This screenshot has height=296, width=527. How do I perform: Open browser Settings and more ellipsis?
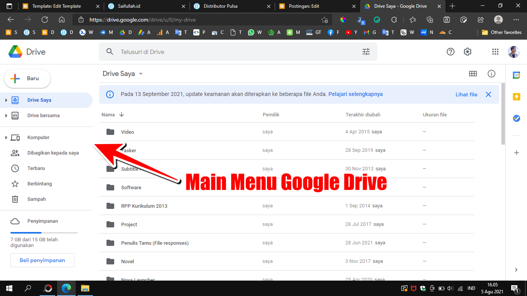pos(516,20)
